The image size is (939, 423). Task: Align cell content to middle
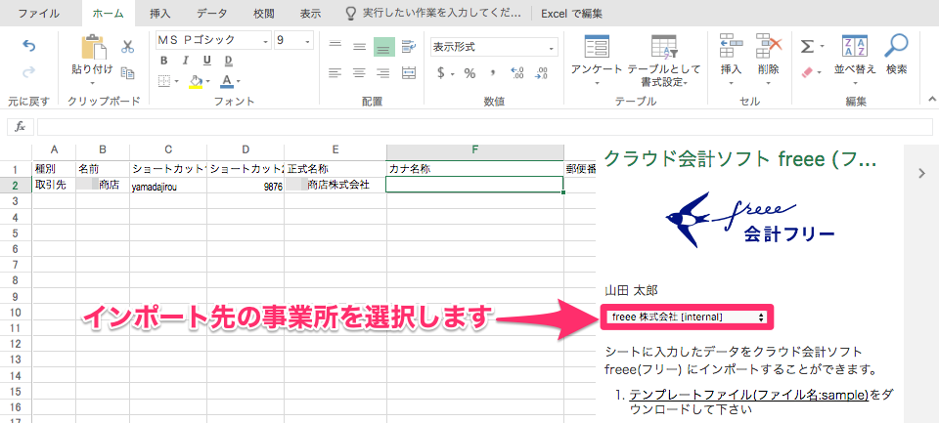359,46
